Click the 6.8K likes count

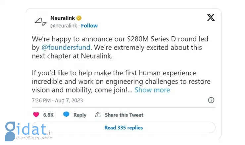click(48, 115)
